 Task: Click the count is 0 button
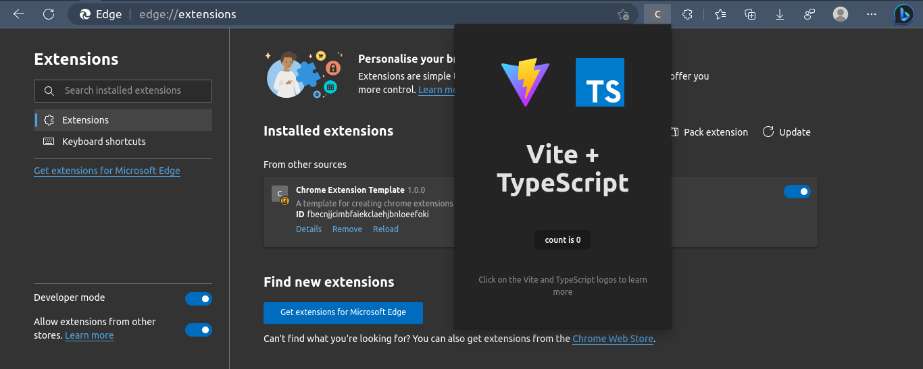pyautogui.click(x=563, y=239)
